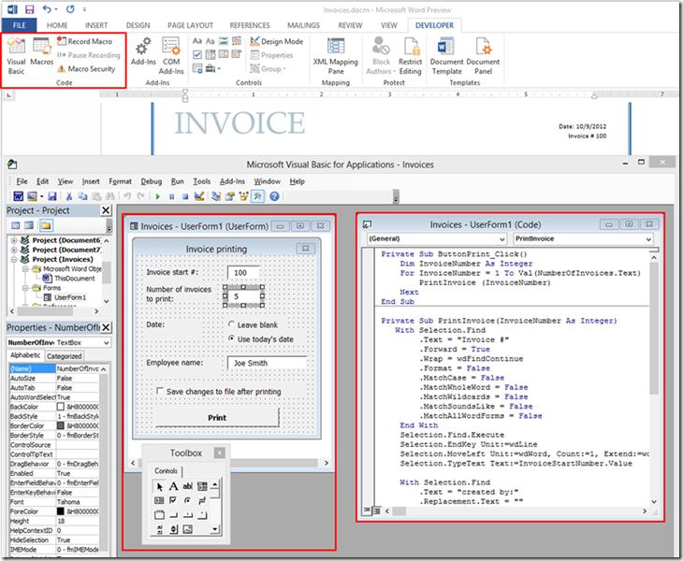Click the BorderColor dark color swatch
This screenshot has width=683, height=561.
coord(61,425)
